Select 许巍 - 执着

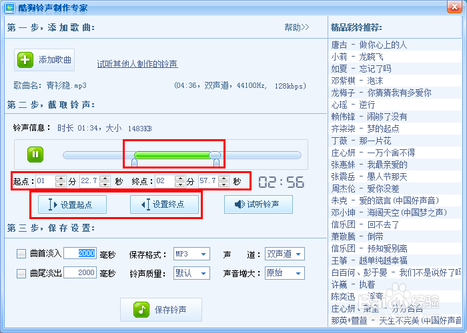395,284
